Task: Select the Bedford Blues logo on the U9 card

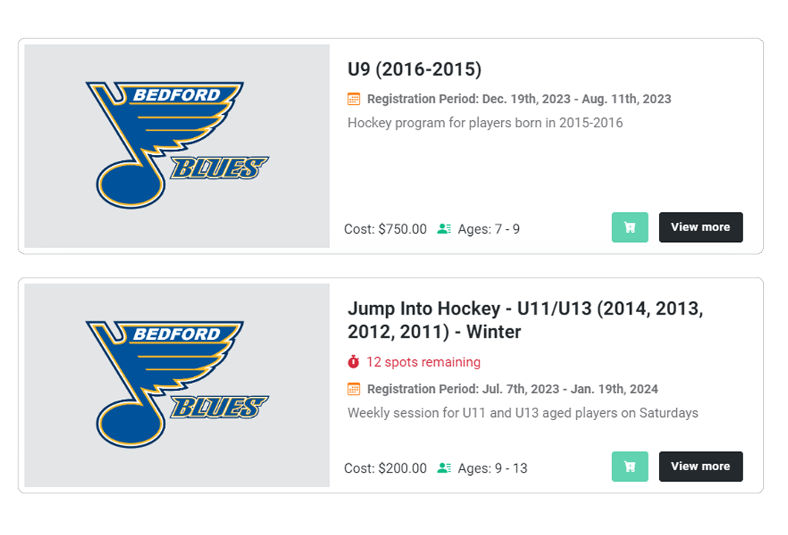Action: [177, 146]
